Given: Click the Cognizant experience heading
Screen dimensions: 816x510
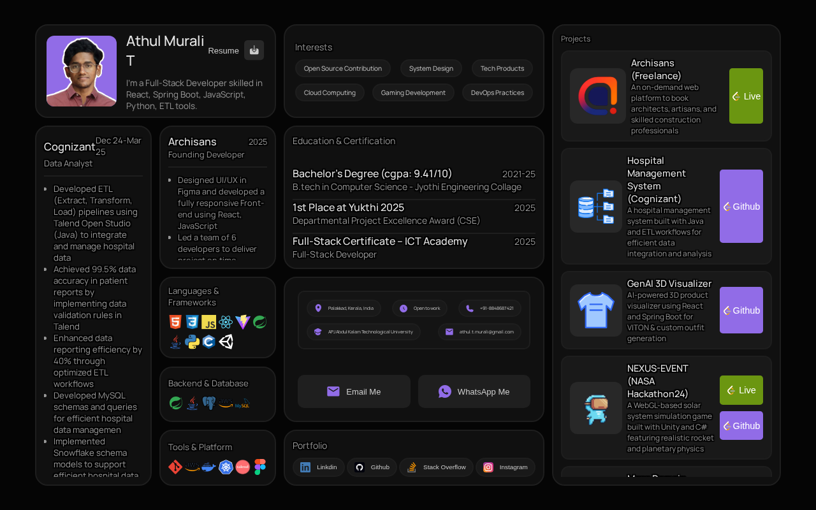Looking at the screenshot, I should [x=69, y=147].
